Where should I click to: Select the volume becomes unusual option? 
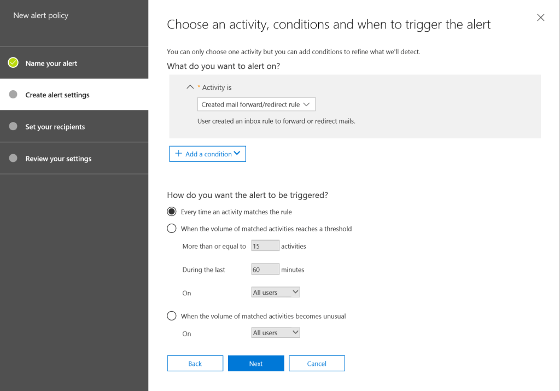(x=172, y=316)
